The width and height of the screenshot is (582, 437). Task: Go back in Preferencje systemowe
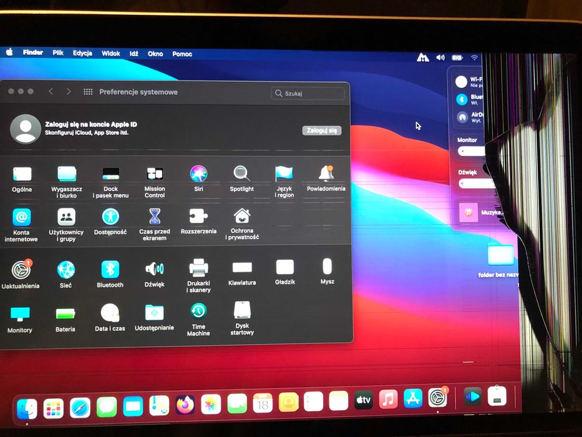pyautogui.click(x=51, y=91)
